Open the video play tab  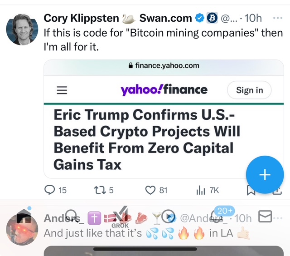coord(168,216)
